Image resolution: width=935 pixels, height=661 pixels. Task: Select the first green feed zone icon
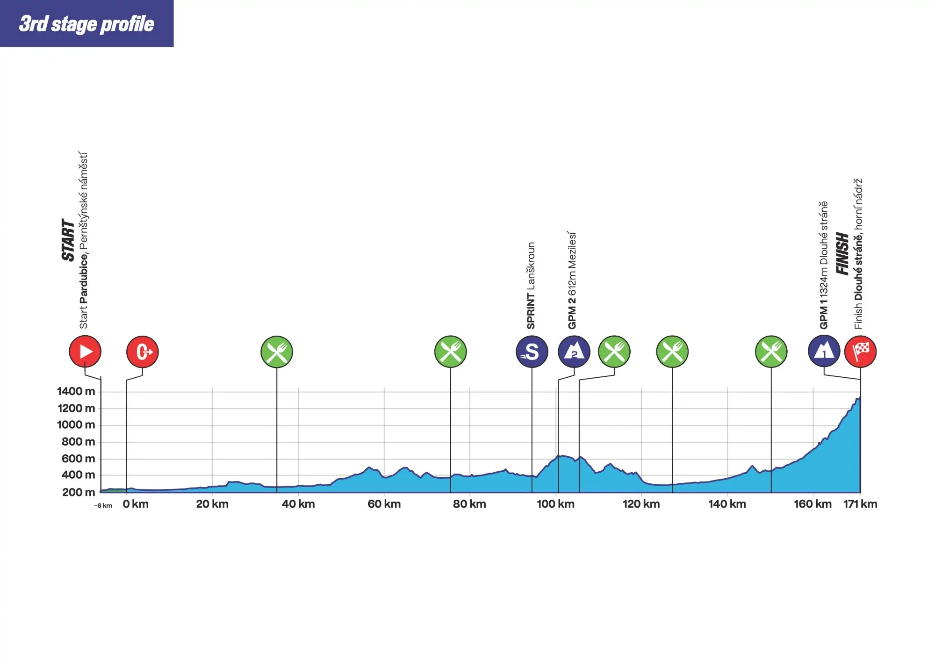click(277, 352)
